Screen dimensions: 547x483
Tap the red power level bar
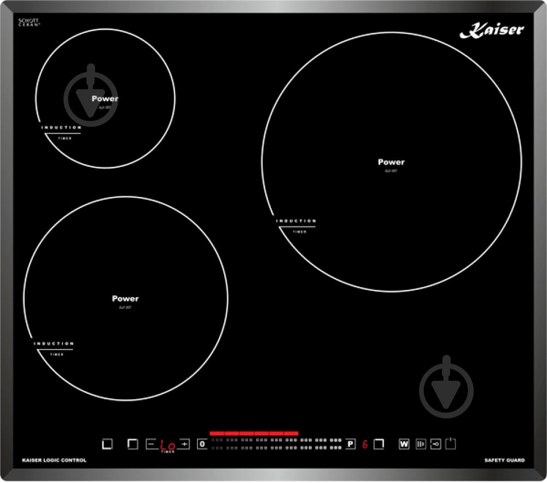point(254,433)
